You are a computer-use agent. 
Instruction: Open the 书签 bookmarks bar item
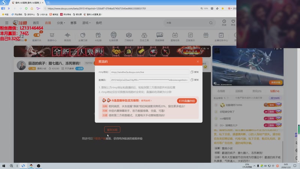pyautogui.click(x=5, y=14)
